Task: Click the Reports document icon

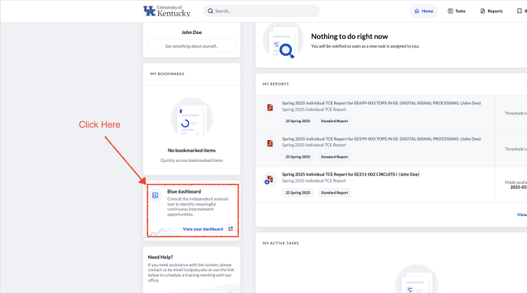Action: (x=482, y=11)
